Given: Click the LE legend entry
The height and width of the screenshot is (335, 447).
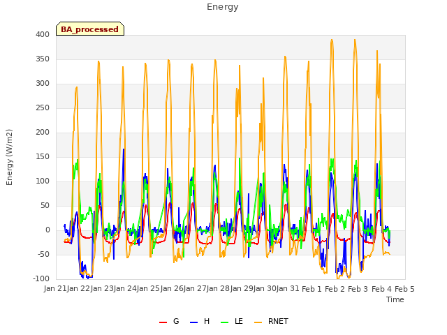Looking at the screenshot, I should coord(232,321).
